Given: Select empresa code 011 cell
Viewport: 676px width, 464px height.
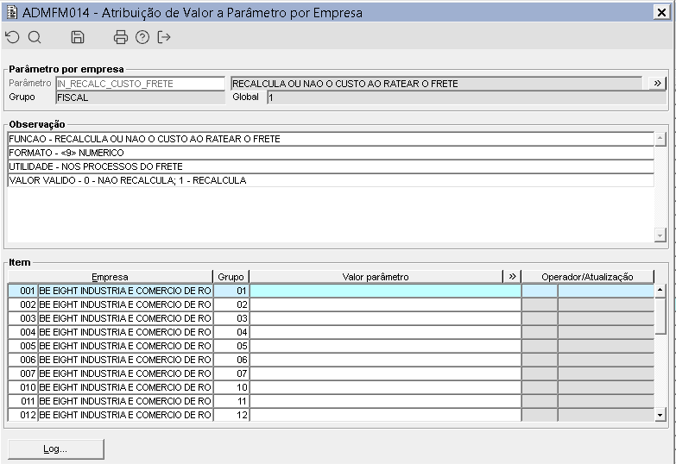Looking at the screenshot, I should pyautogui.click(x=22, y=401).
